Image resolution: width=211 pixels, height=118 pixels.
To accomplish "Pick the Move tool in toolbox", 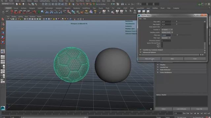I will coord(3,33).
